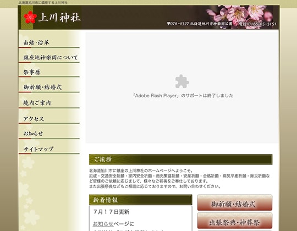
Task: Click the 上川神社 header title
Action: [59, 18]
